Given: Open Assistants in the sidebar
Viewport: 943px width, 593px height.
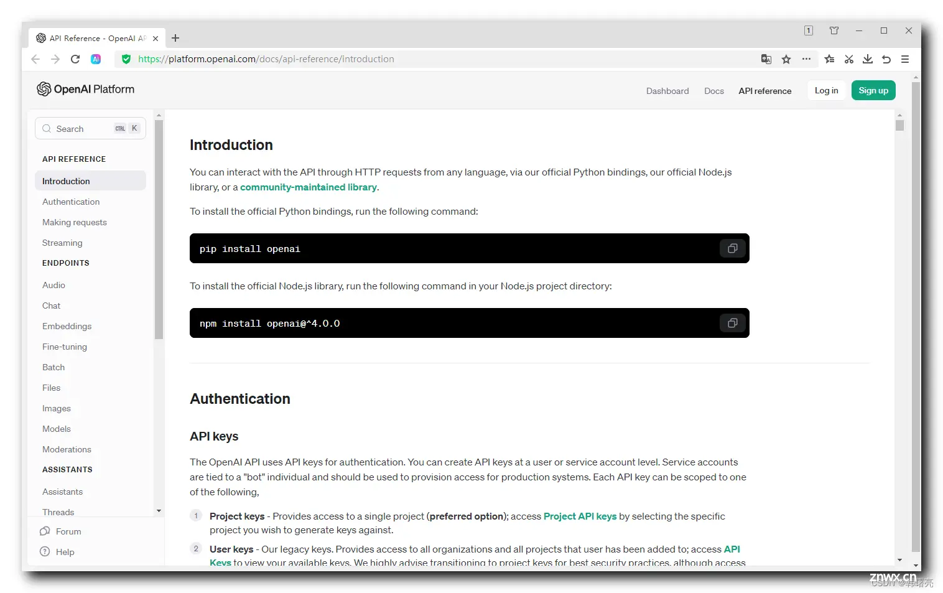Looking at the screenshot, I should click(x=62, y=492).
